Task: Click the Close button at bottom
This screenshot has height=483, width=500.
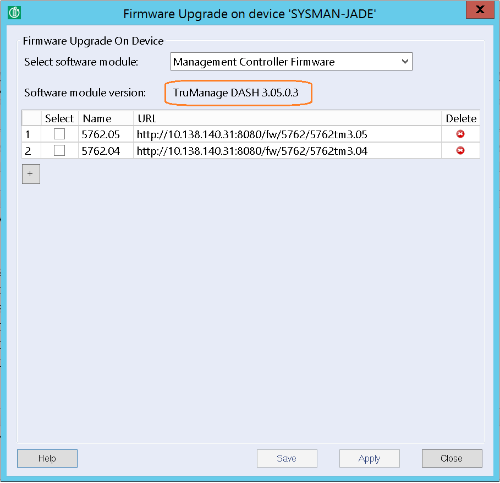Action: point(452,458)
